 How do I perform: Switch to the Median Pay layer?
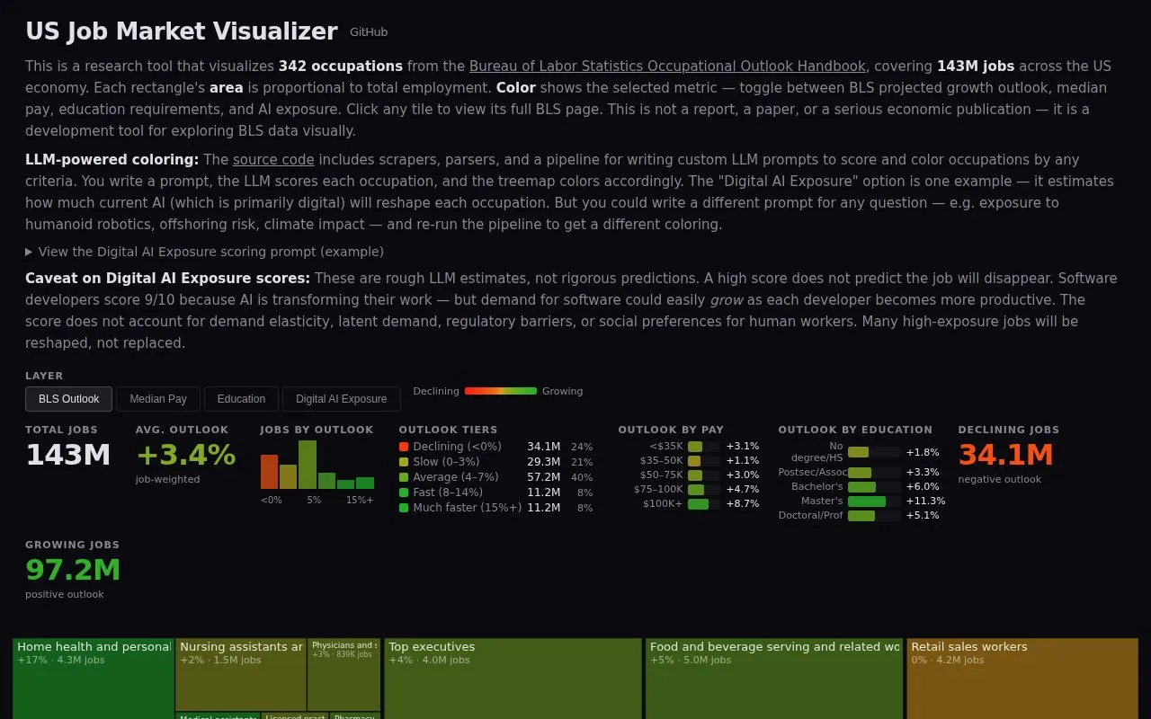158,399
